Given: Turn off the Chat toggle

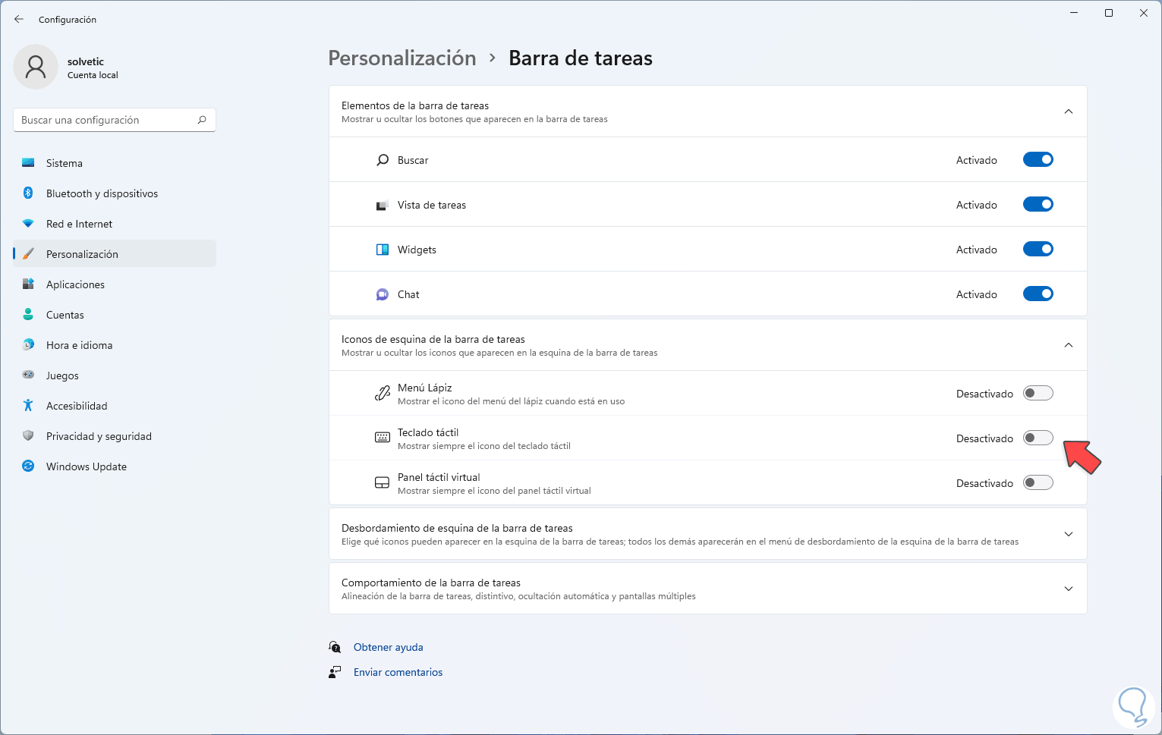Looking at the screenshot, I should 1038,294.
